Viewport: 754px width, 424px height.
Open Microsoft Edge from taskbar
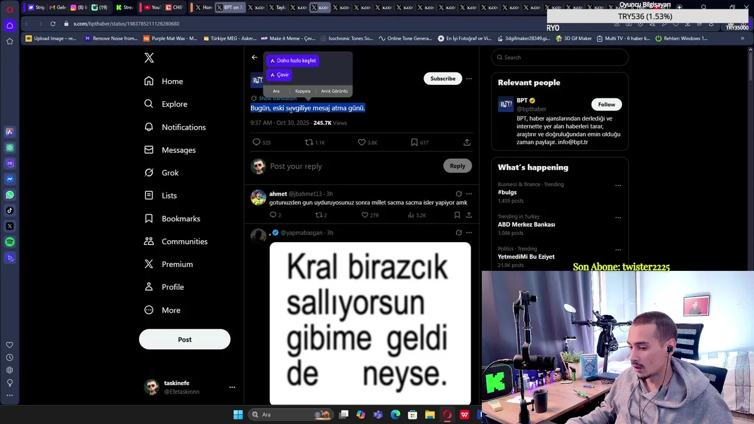point(395,415)
